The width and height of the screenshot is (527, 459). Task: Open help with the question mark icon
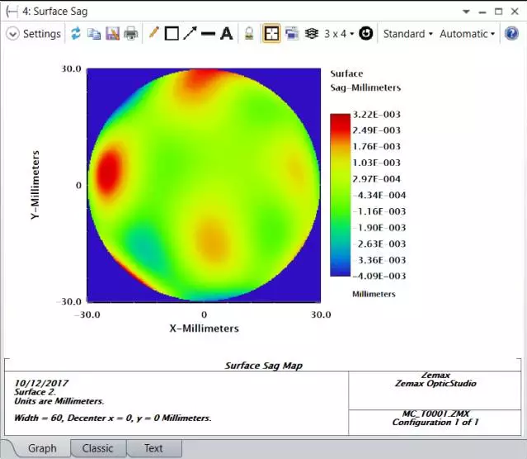[511, 34]
